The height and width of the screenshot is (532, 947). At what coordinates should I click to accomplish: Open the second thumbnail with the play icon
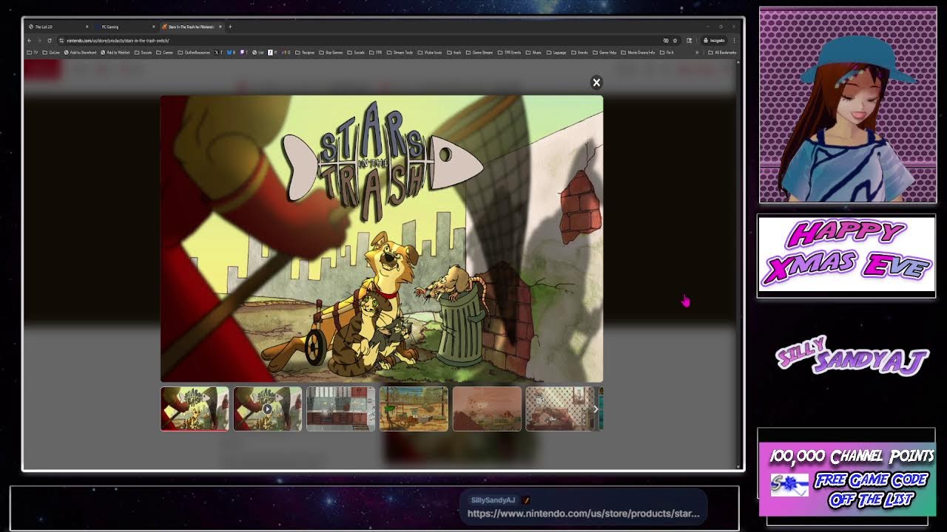(267, 409)
